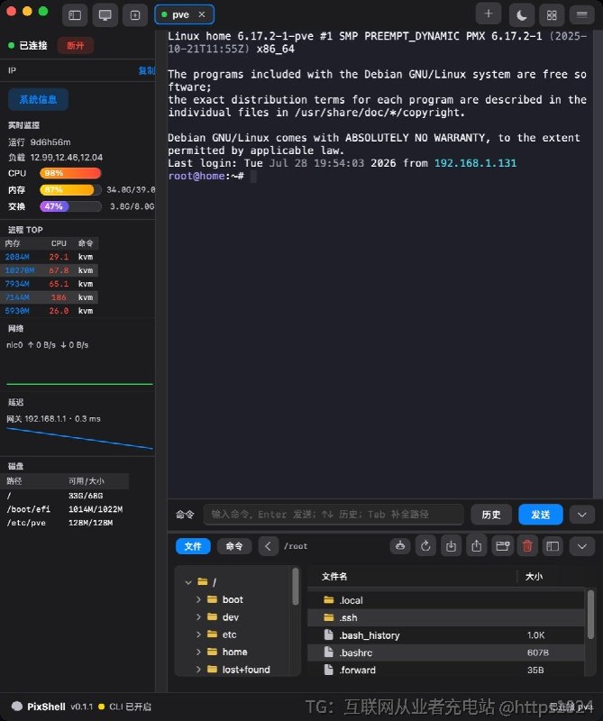
Task: Open the monitor/hosts icon in title bar
Action: 105,15
